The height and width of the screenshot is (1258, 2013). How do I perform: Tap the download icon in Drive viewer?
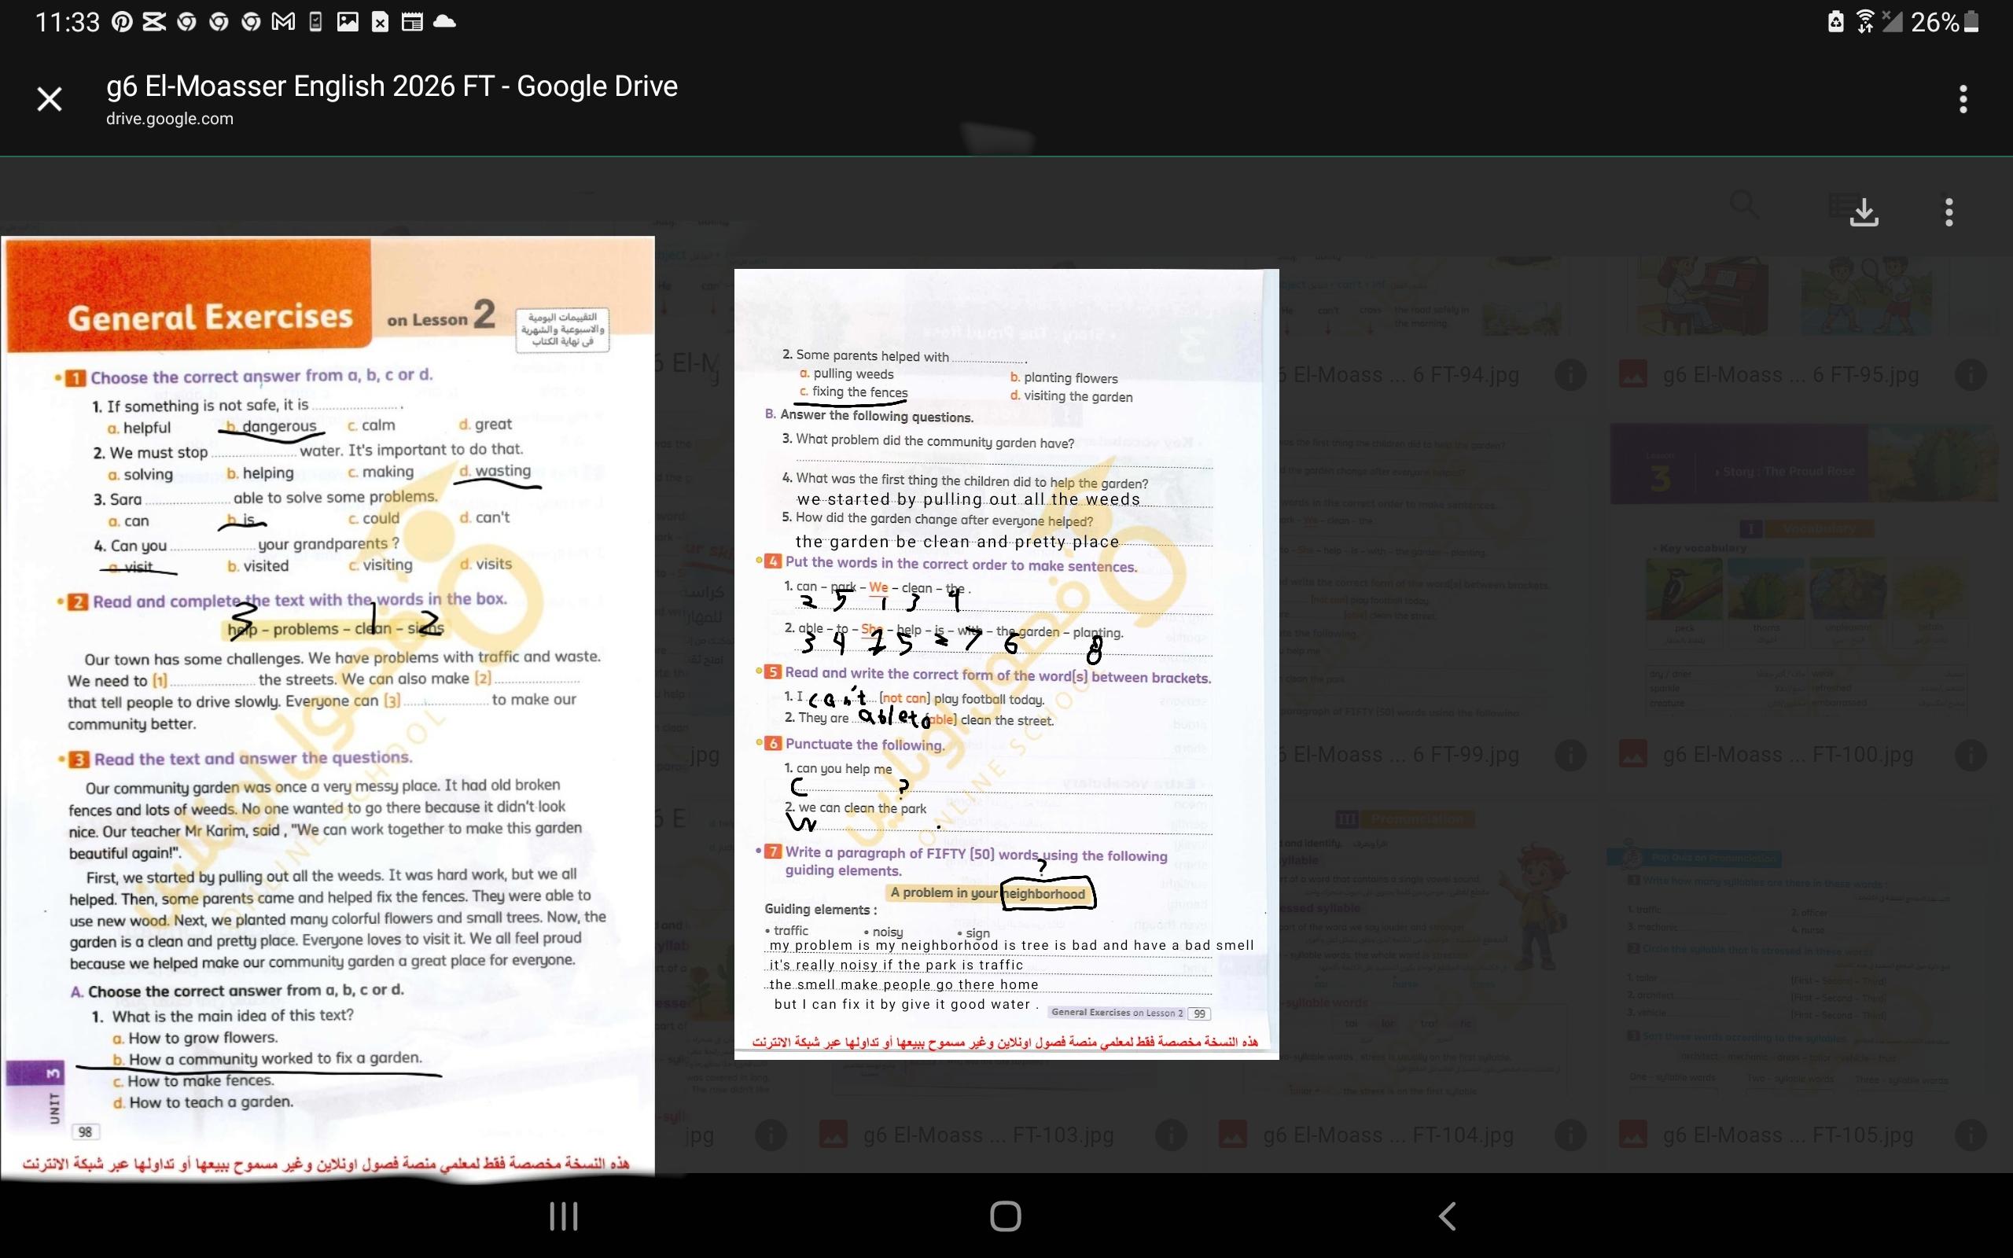pyautogui.click(x=1864, y=212)
